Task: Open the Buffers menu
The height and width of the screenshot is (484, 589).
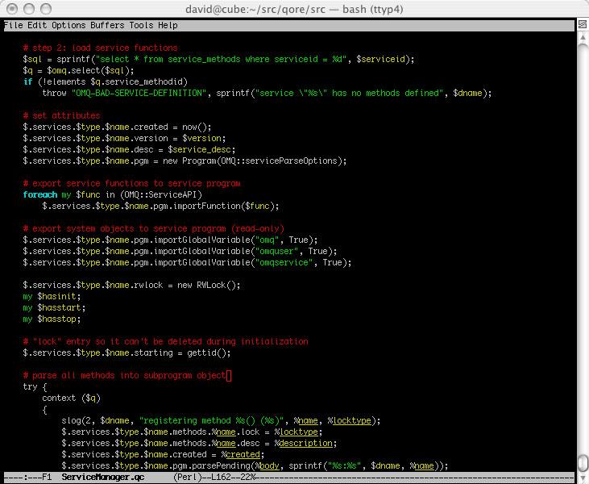Action: pyautogui.click(x=107, y=25)
